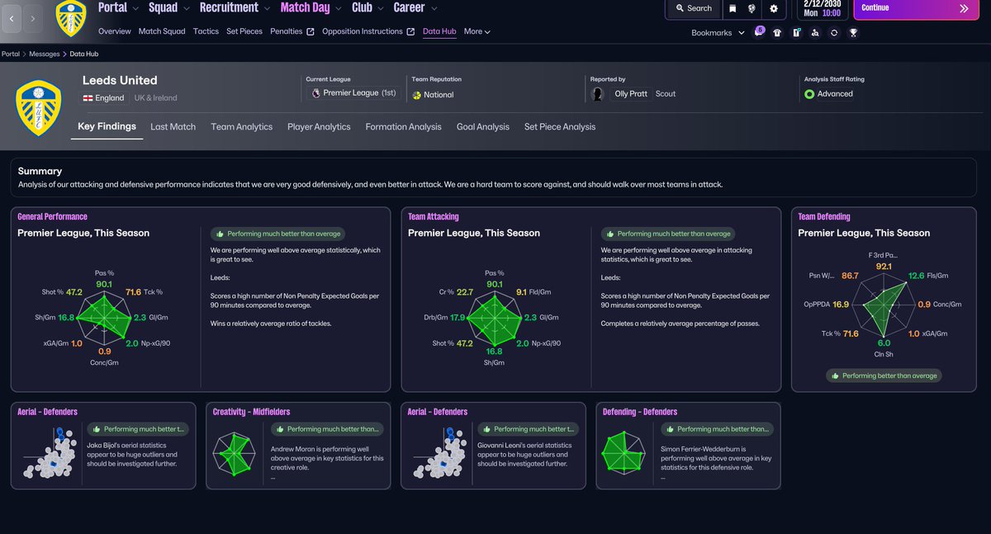Viewport: 991px width, 534px height.
Task: Follow the Messages breadcrumb link
Action: (45, 54)
